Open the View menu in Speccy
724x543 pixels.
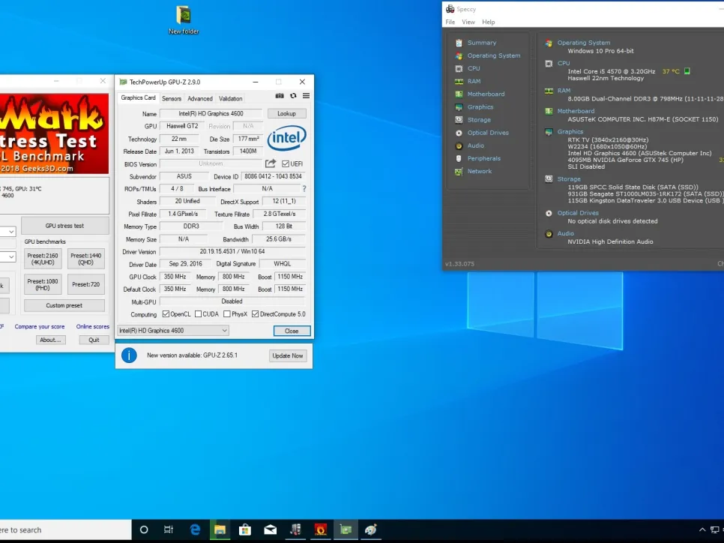[x=468, y=22]
